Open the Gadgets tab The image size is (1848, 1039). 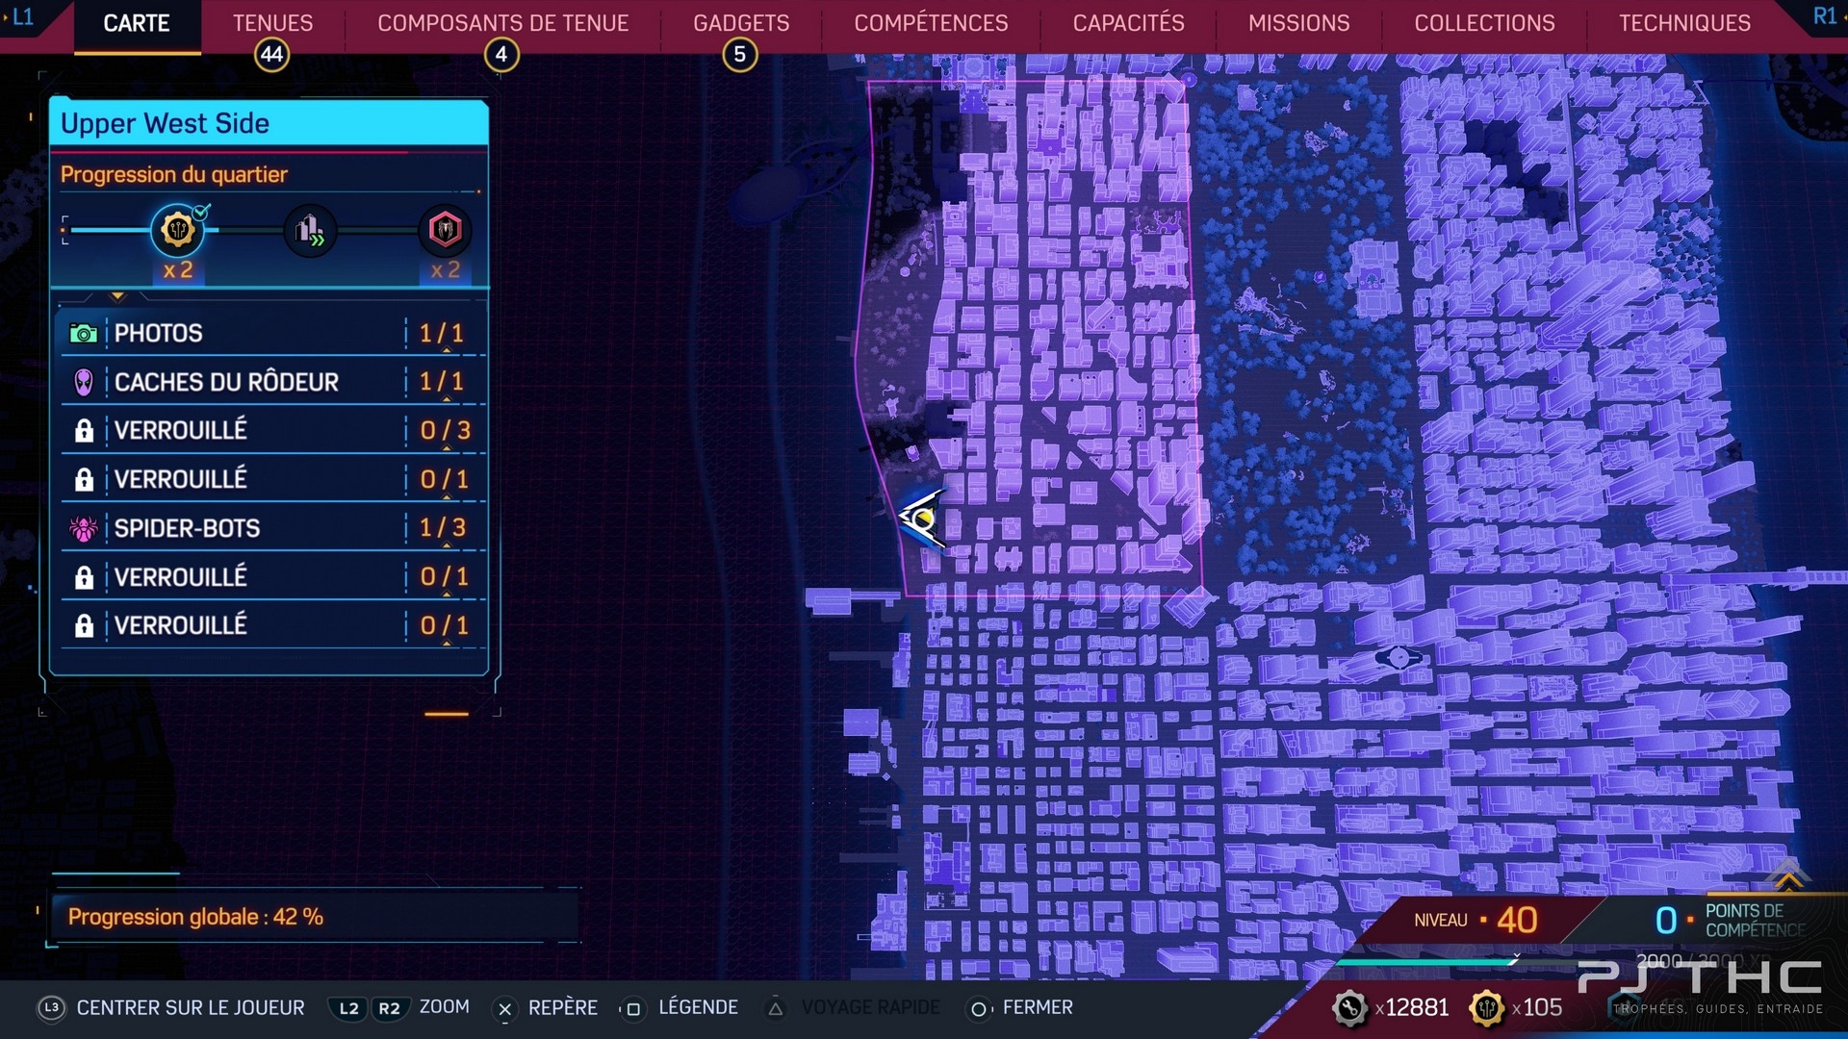[x=741, y=23]
